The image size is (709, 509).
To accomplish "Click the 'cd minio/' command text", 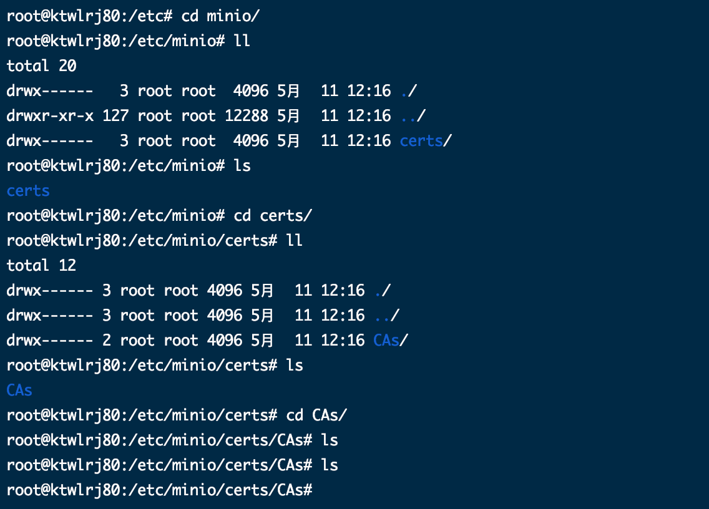I will pos(220,16).
